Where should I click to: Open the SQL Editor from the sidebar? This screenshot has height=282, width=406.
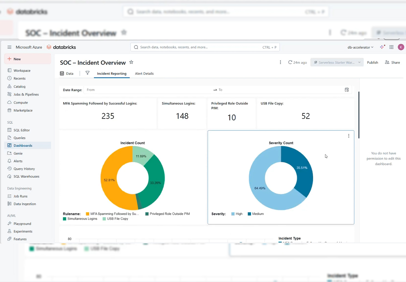pos(22,130)
